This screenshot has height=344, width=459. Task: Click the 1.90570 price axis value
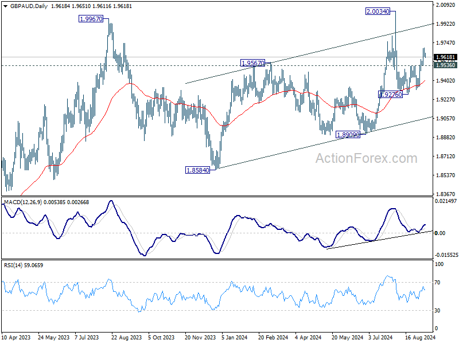click(x=446, y=118)
